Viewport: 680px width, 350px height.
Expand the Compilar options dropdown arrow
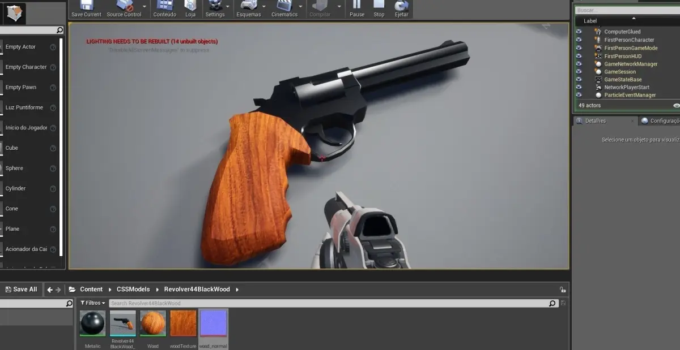click(339, 7)
